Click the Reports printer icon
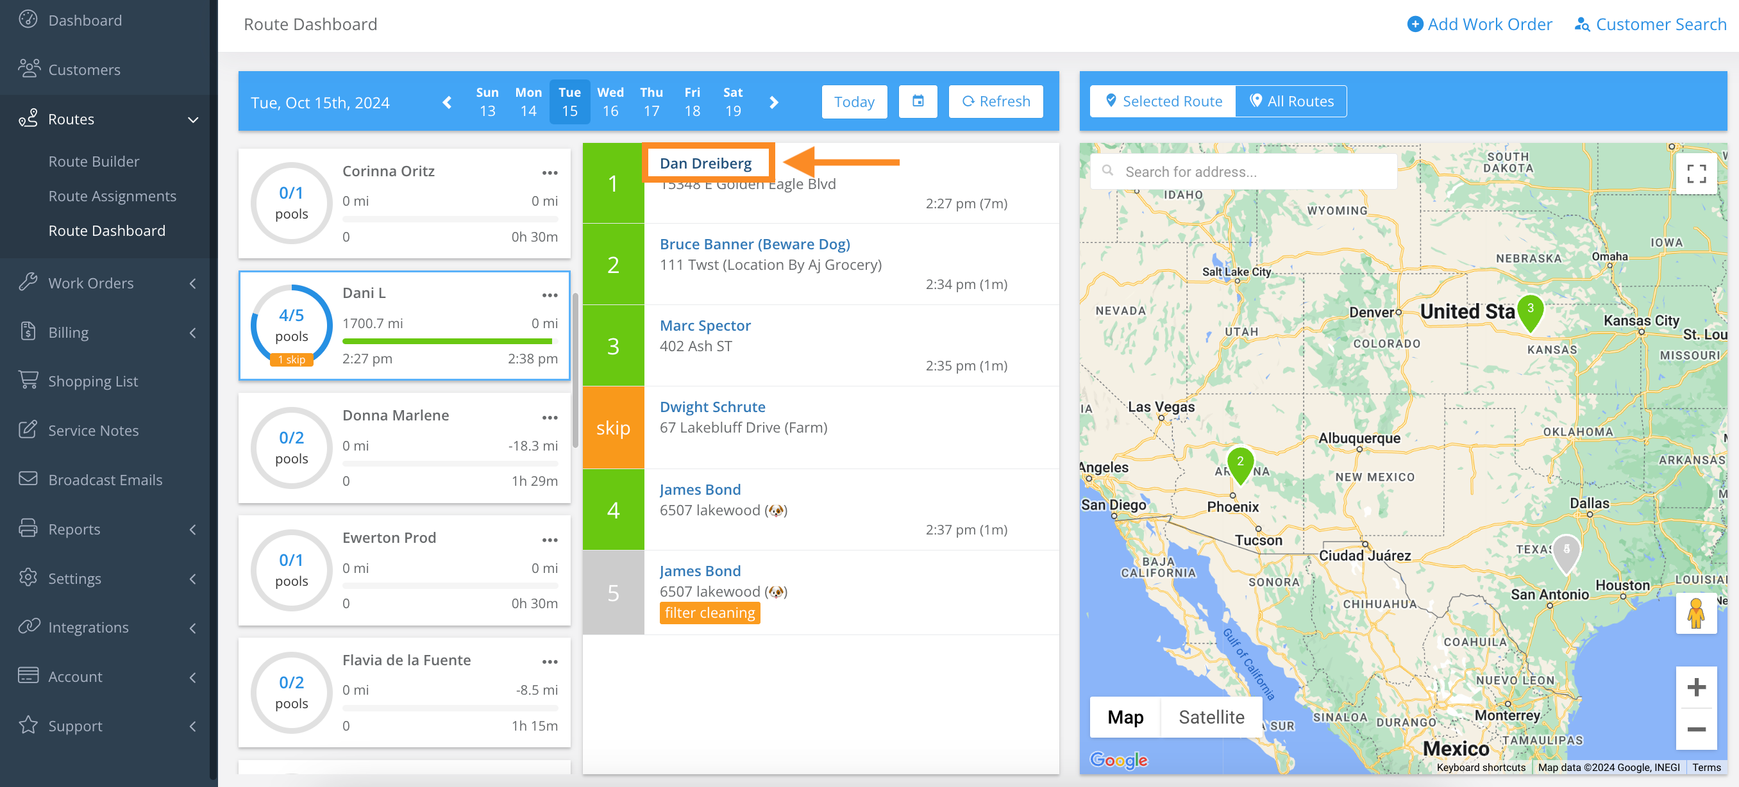 [28, 529]
